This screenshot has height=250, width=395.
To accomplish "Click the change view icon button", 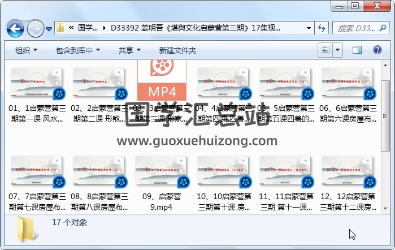I will point(325,50).
